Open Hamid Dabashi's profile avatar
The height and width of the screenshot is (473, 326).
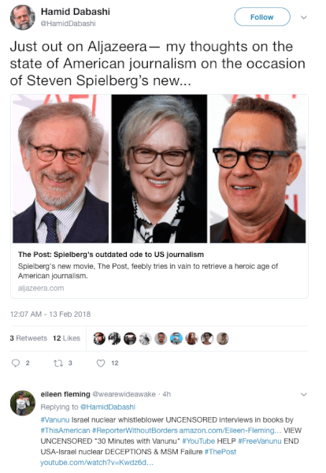pyautogui.click(x=23, y=17)
